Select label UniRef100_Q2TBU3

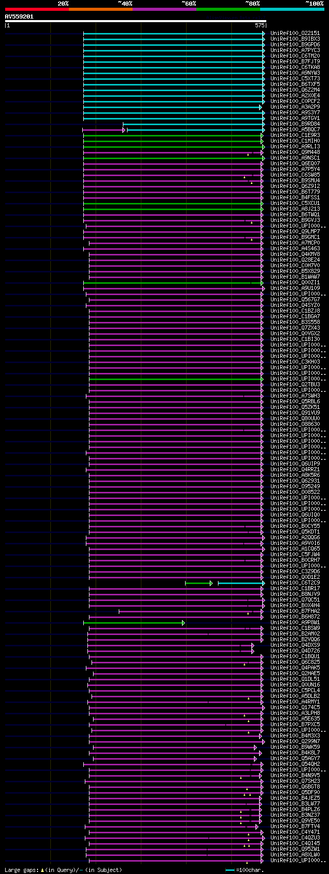point(295,384)
